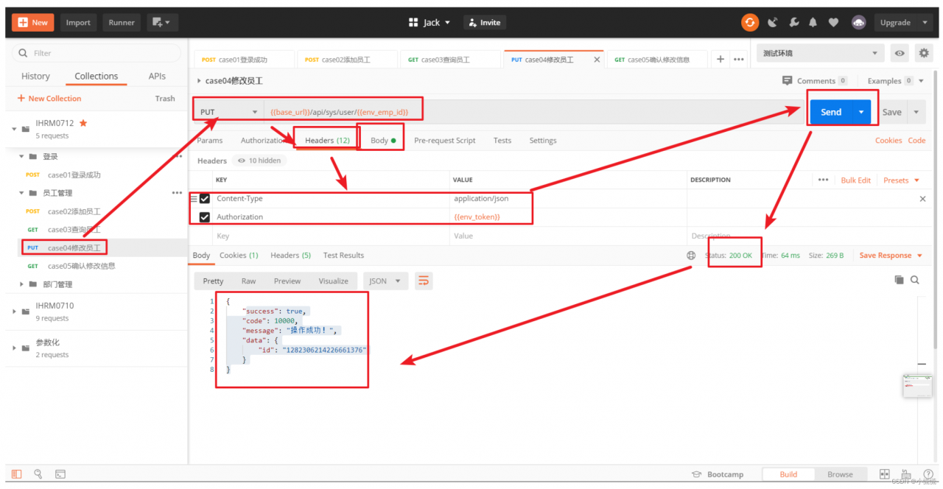Open the JSON format dropdown
The width and height of the screenshot is (943, 489).
click(386, 281)
